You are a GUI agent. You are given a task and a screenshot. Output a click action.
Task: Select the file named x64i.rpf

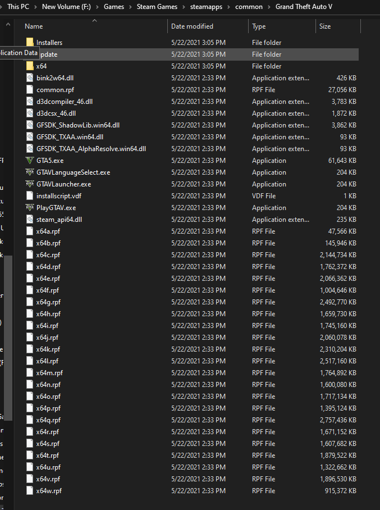[47, 326]
